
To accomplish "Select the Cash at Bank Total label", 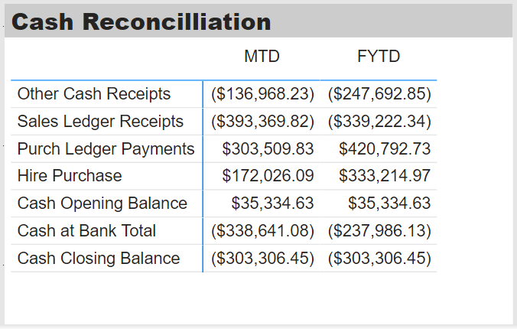I will tap(86, 230).
